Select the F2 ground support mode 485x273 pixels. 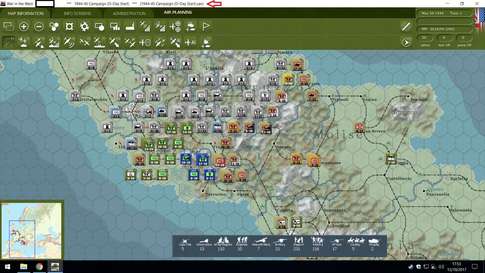pos(24,42)
